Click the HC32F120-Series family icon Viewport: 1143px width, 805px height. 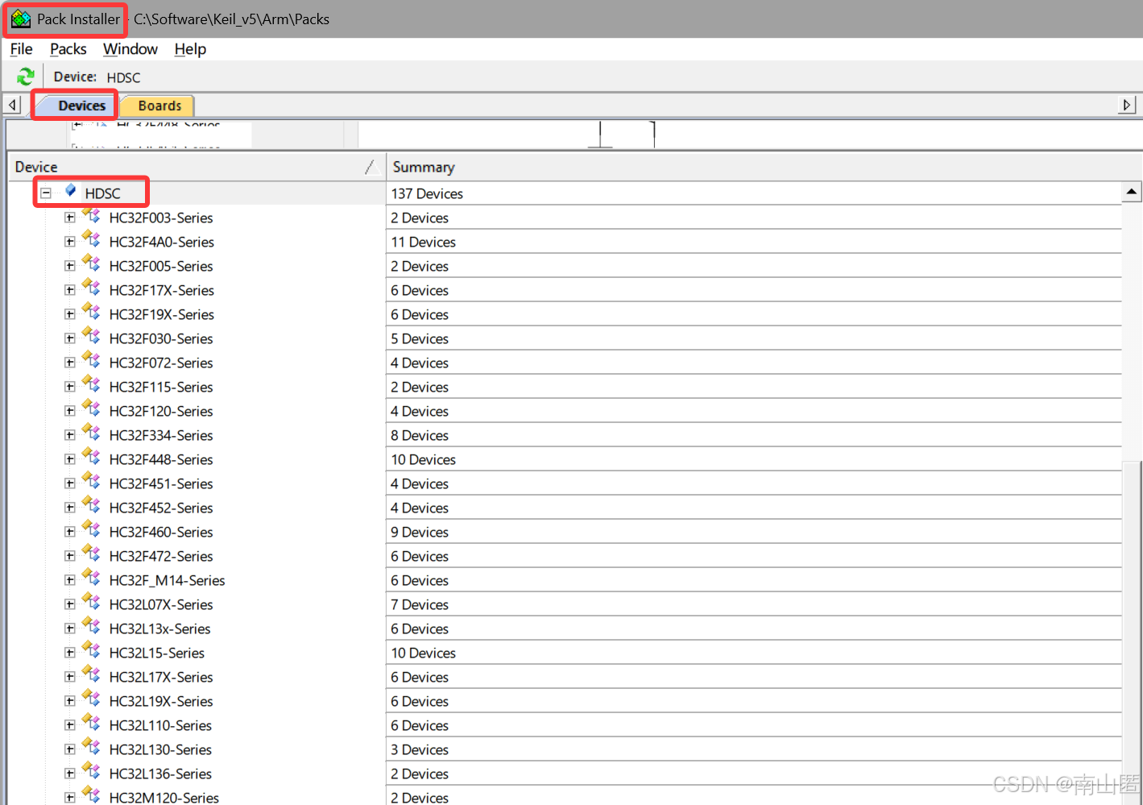91,409
